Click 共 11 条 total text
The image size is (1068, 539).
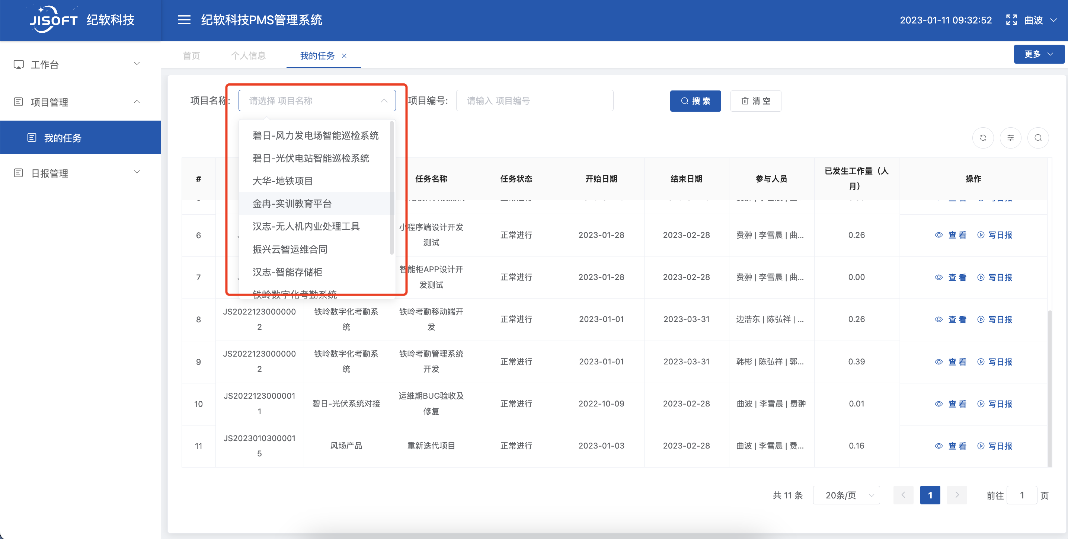point(788,495)
